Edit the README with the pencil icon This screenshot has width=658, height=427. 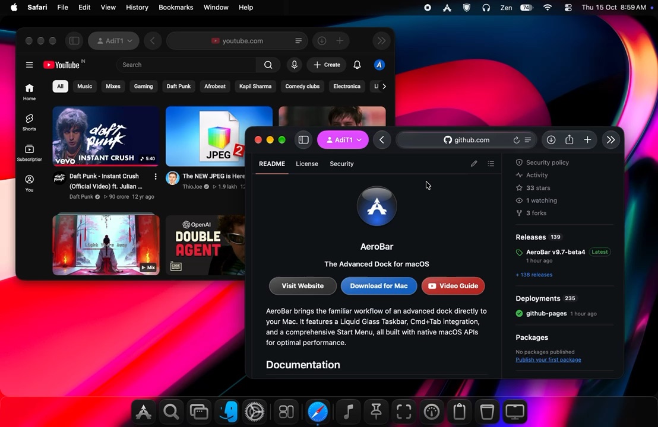(x=474, y=164)
